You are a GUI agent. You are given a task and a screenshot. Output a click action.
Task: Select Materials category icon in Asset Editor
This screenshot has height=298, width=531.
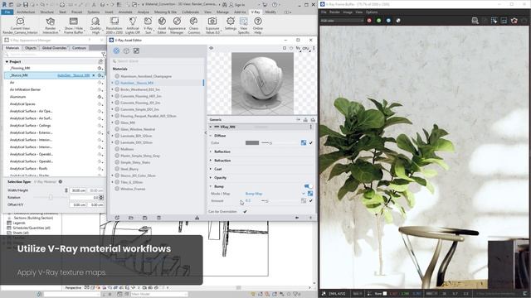[x=116, y=50]
